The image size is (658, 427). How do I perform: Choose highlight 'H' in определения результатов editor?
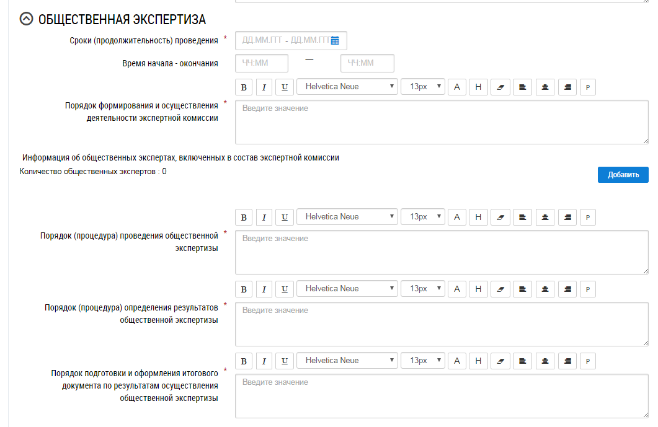(x=478, y=289)
